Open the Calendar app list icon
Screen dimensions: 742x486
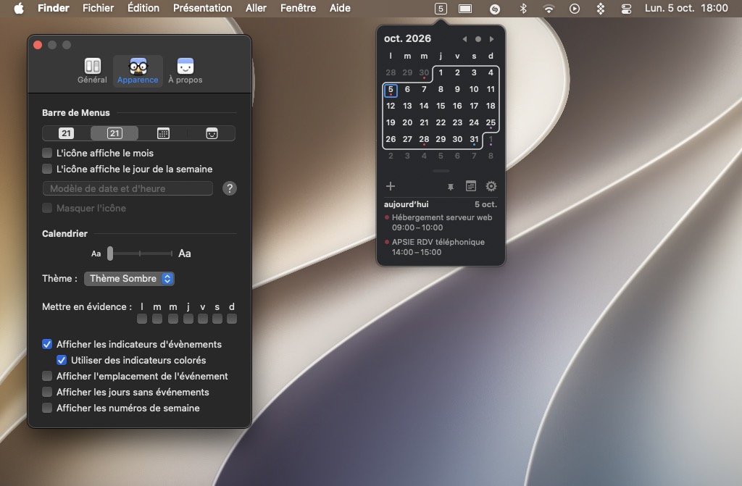[471, 186]
